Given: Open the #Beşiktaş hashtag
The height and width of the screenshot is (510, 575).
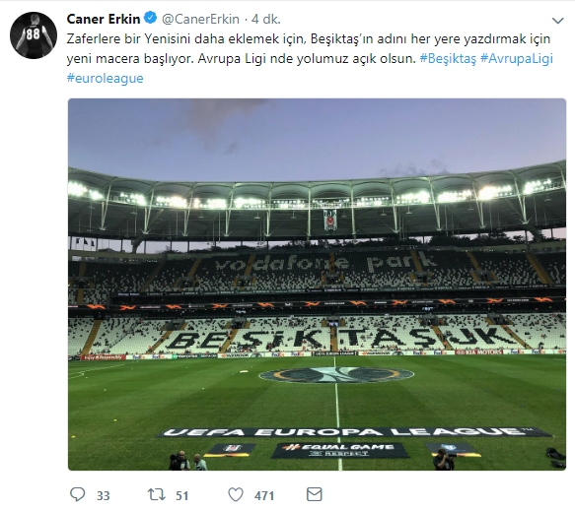Looking at the screenshot, I should (x=448, y=59).
